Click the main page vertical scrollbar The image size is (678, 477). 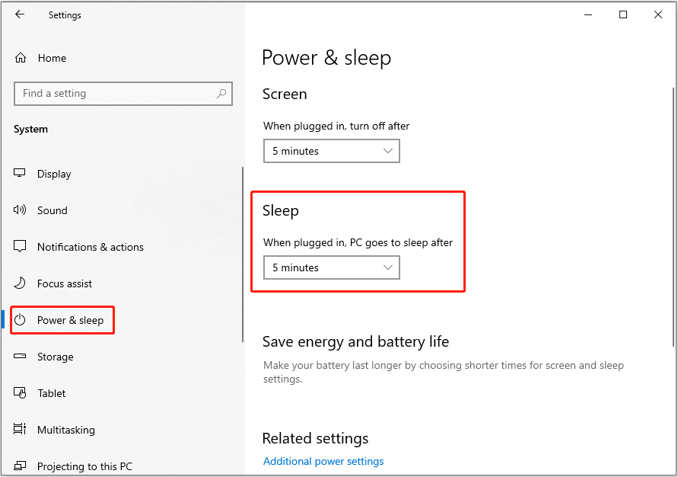pos(673,216)
